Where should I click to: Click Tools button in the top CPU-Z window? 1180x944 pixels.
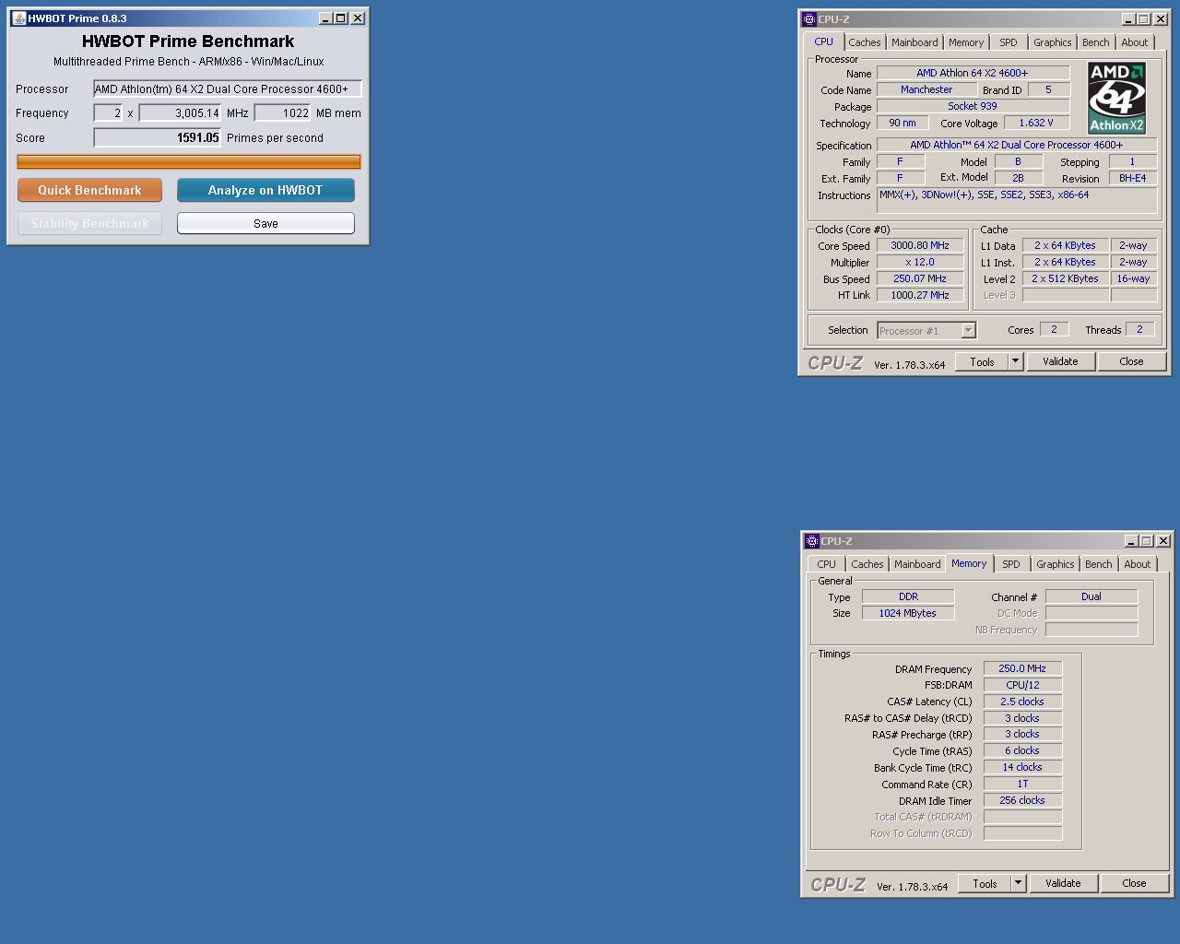click(982, 361)
